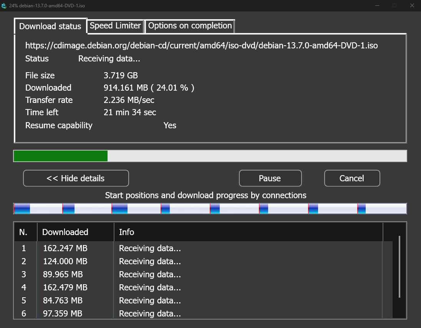Image resolution: width=421 pixels, height=328 pixels.
Task: Click the green overall download progress bar
Action: coord(210,156)
